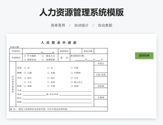Select the 已婚 marital checkbox

pyautogui.click(x=25, y=73)
